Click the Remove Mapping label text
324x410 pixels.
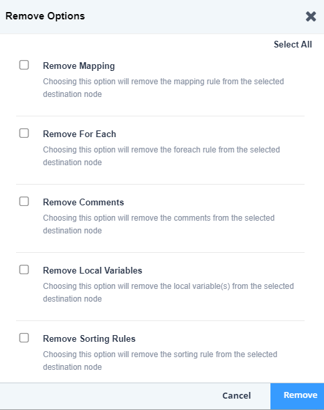79,66
